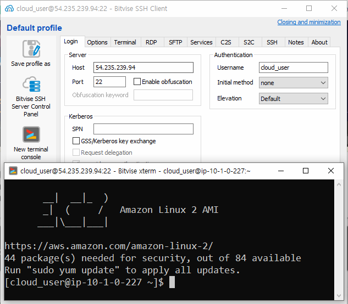Open the C2S tab
The width and height of the screenshot is (348, 304).
226,42
